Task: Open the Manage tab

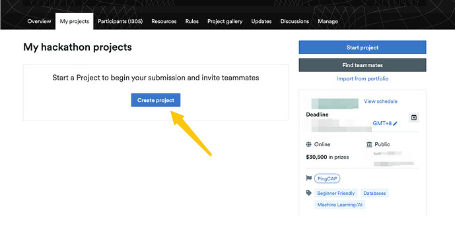Action: 328,21
